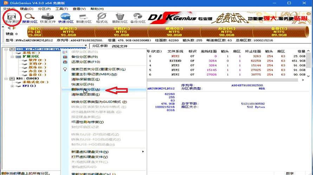Select 搜索已丢失分区(重建分区表) menu entry
This screenshot has width=313, height=175.
[99, 69]
